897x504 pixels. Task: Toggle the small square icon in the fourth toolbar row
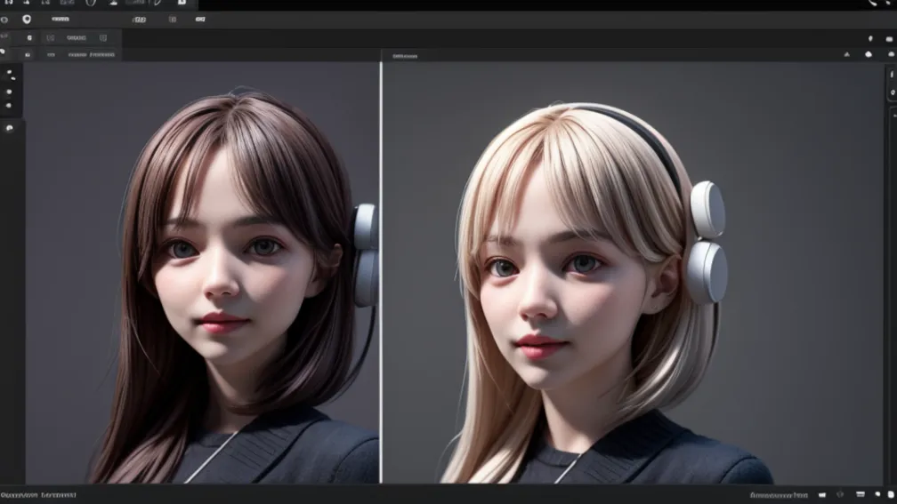(x=28, y=54)
